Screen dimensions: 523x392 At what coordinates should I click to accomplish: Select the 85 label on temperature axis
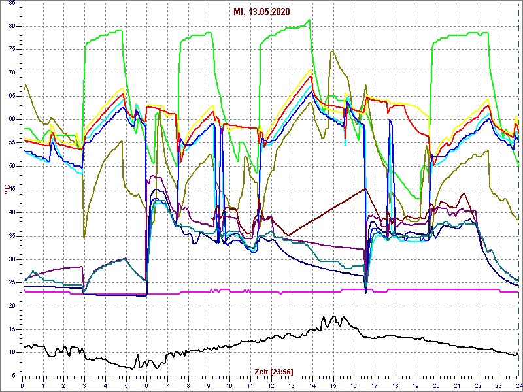tap(11, 3)
